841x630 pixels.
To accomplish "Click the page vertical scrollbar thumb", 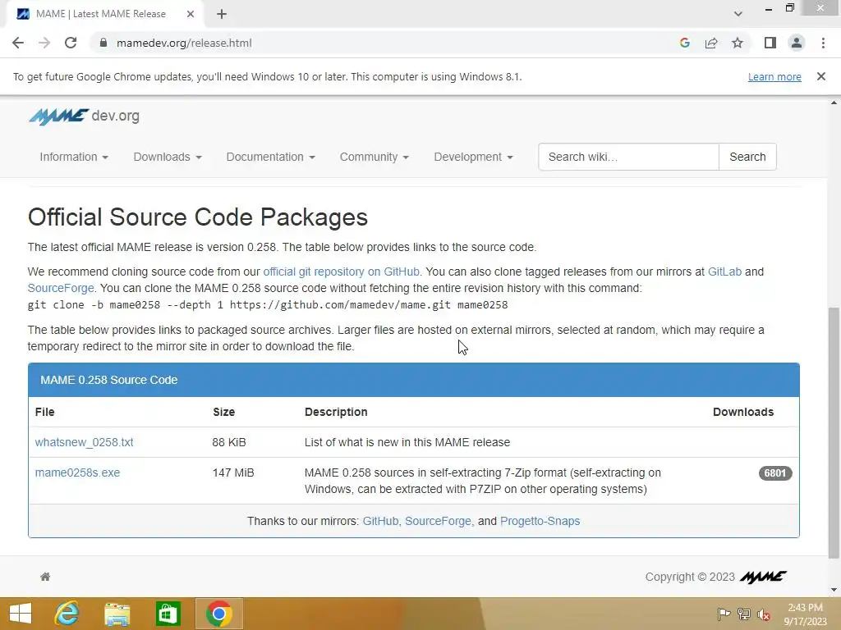I will (834, 433).
